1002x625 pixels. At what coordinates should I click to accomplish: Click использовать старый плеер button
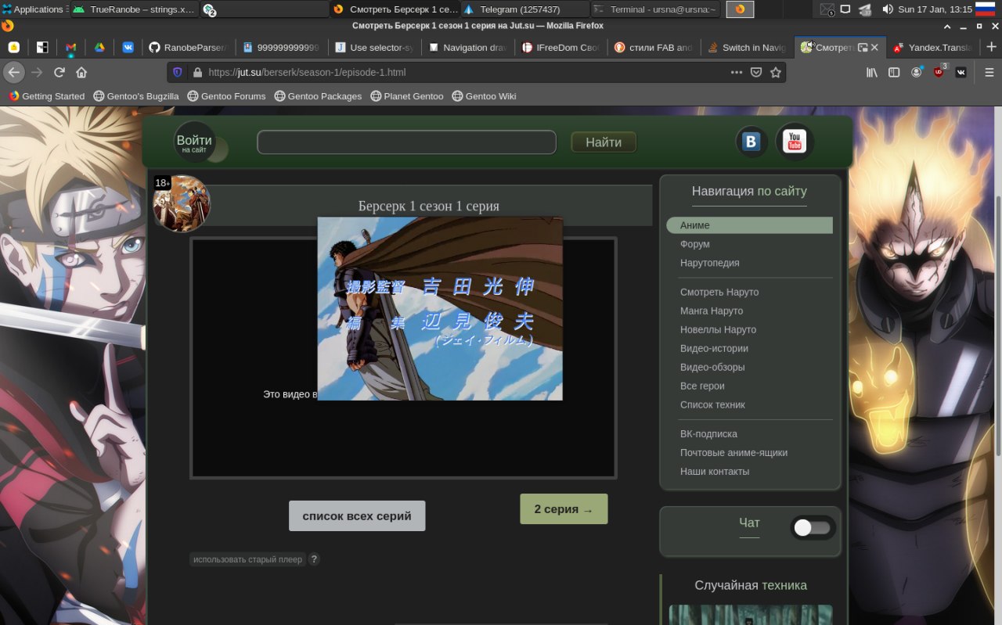[x=248, y=559]
